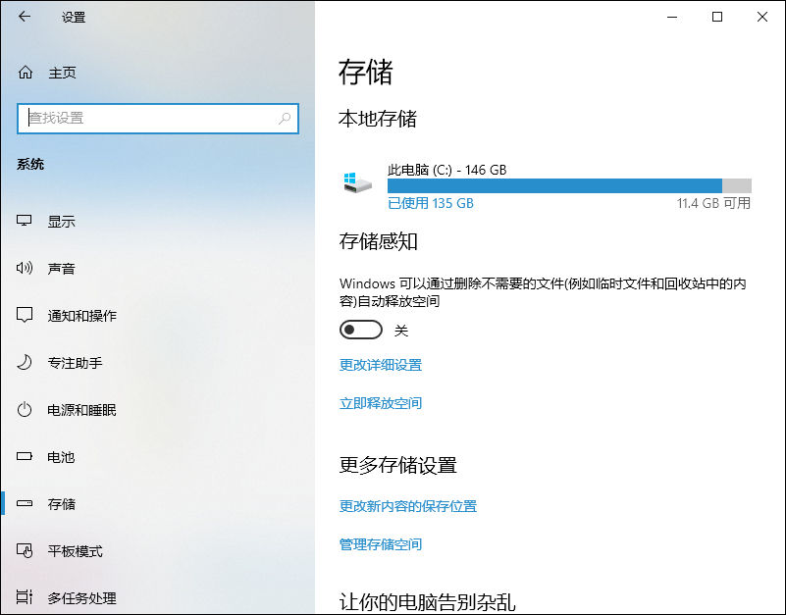The width and height of the screenshot is (786, 615).
Task: Maximize the 设置 window
Action: 717,17
